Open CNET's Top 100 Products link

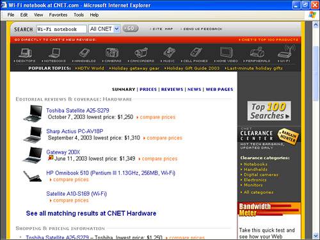(268, 40)
